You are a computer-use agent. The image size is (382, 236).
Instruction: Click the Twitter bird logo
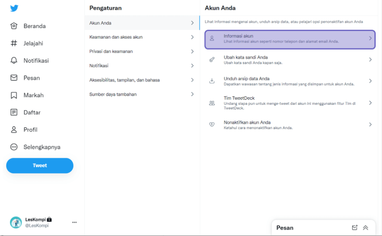pyautogui.click(x=14, y=8)
